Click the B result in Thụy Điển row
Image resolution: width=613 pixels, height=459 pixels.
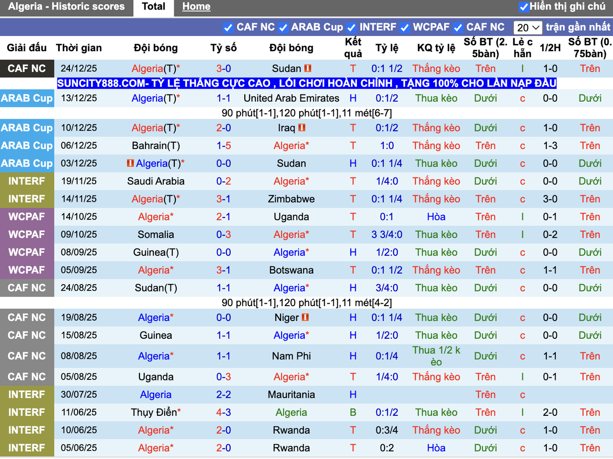pyautogui.click(x=353, y=413)
